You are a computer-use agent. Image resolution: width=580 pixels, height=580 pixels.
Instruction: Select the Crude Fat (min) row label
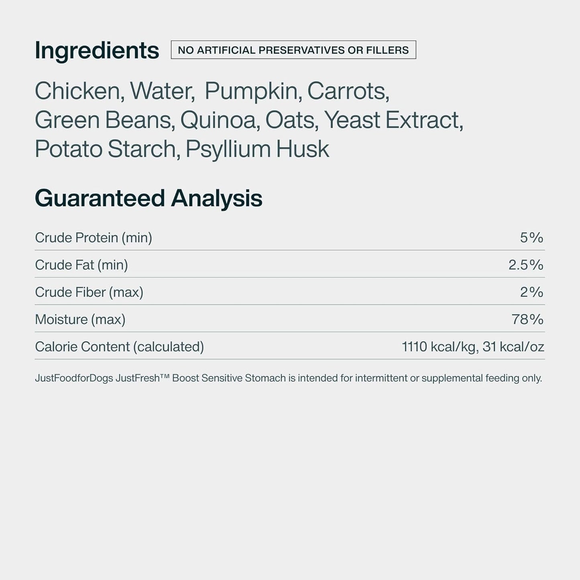(x=81, y=265)
